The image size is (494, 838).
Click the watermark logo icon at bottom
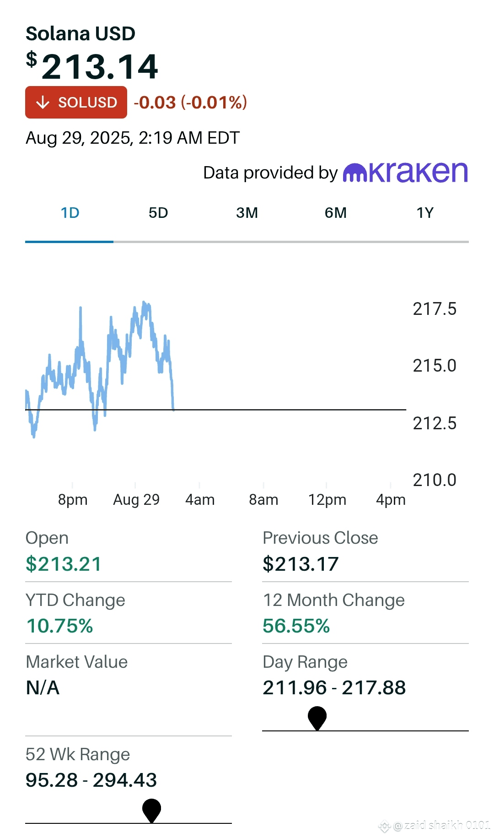pos(384,826)
